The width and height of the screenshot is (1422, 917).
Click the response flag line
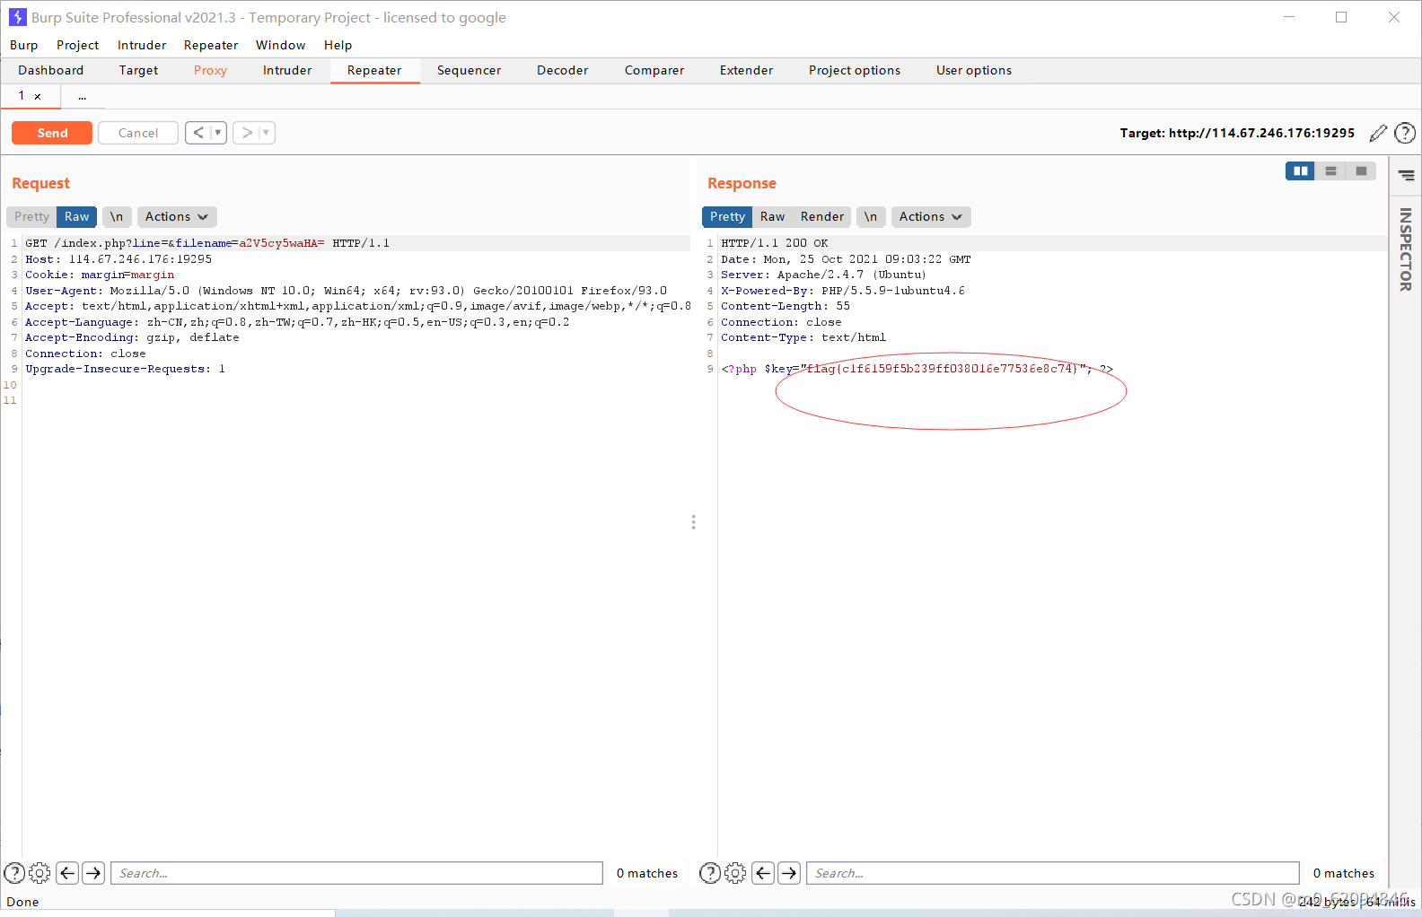pos(917,369)
